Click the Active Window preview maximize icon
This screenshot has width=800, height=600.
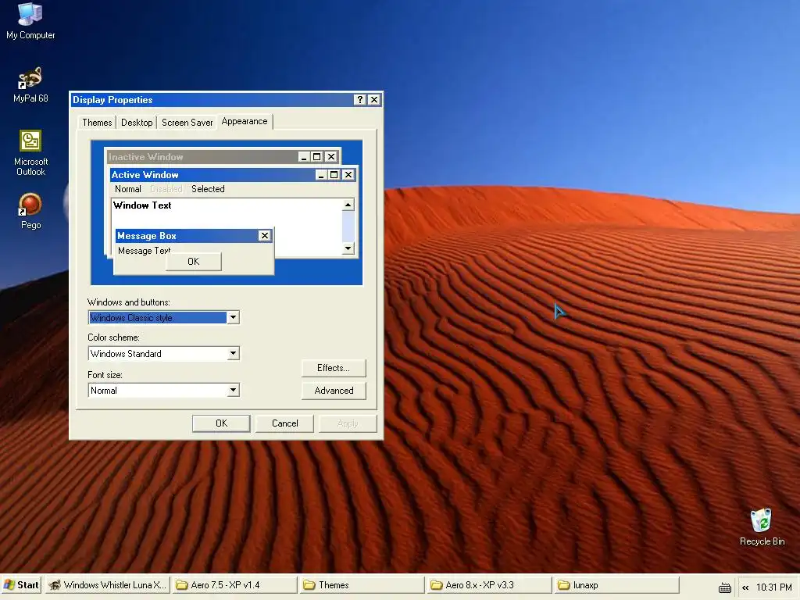click(x=334, y=174)
